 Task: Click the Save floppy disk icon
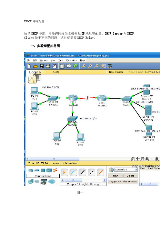42,66
